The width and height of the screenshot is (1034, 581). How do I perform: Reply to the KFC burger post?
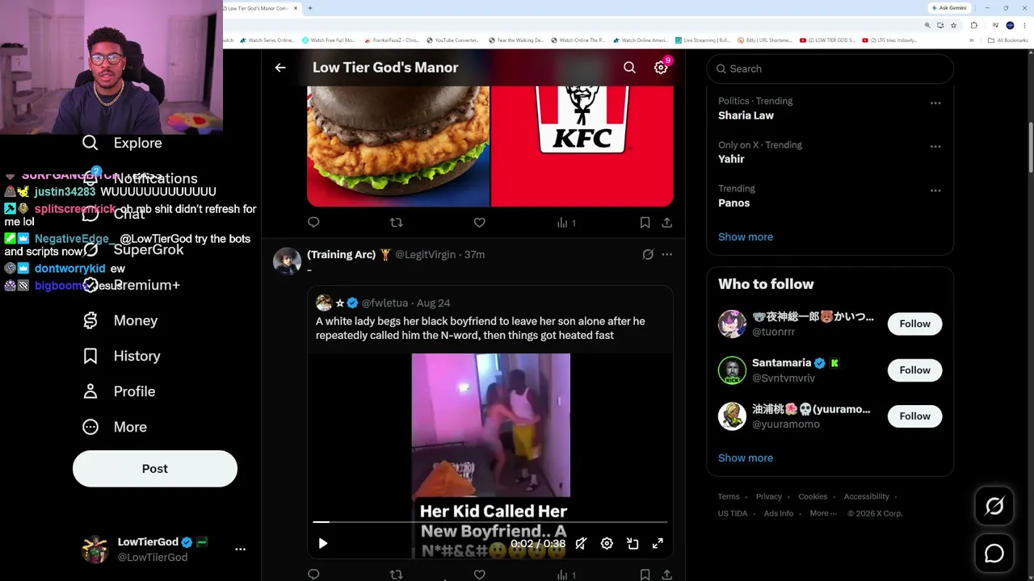point(313,223)
